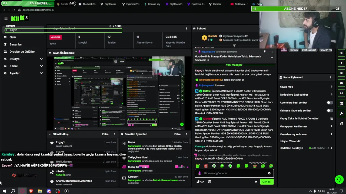Click the points infinity icon below the chat input

tap(200, 182)
